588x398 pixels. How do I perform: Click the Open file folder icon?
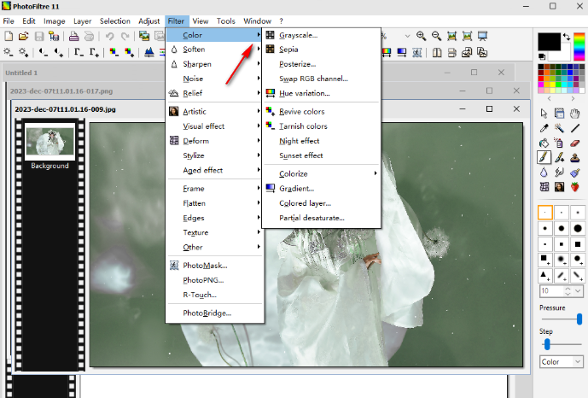click(23, 36)
